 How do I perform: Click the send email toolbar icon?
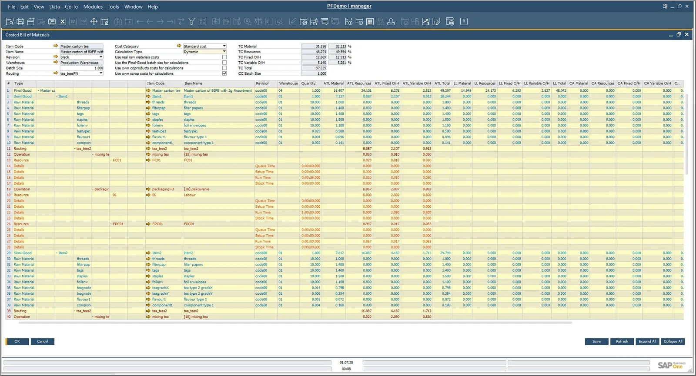30,21
